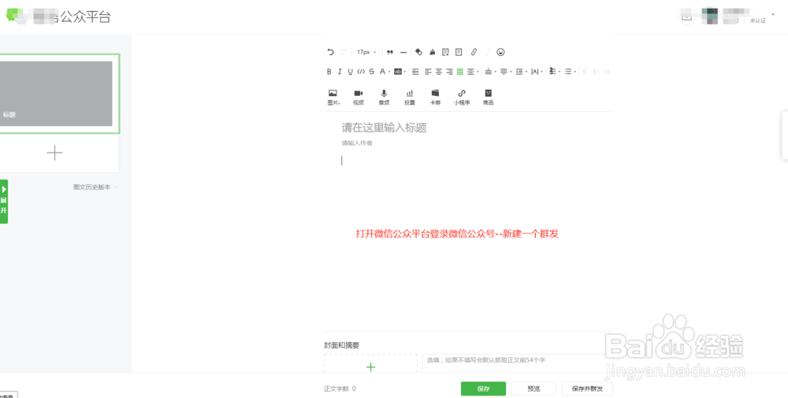Click the 预览 preview button
The height and width of the screenshot is (398, 788).
[533, 389]
